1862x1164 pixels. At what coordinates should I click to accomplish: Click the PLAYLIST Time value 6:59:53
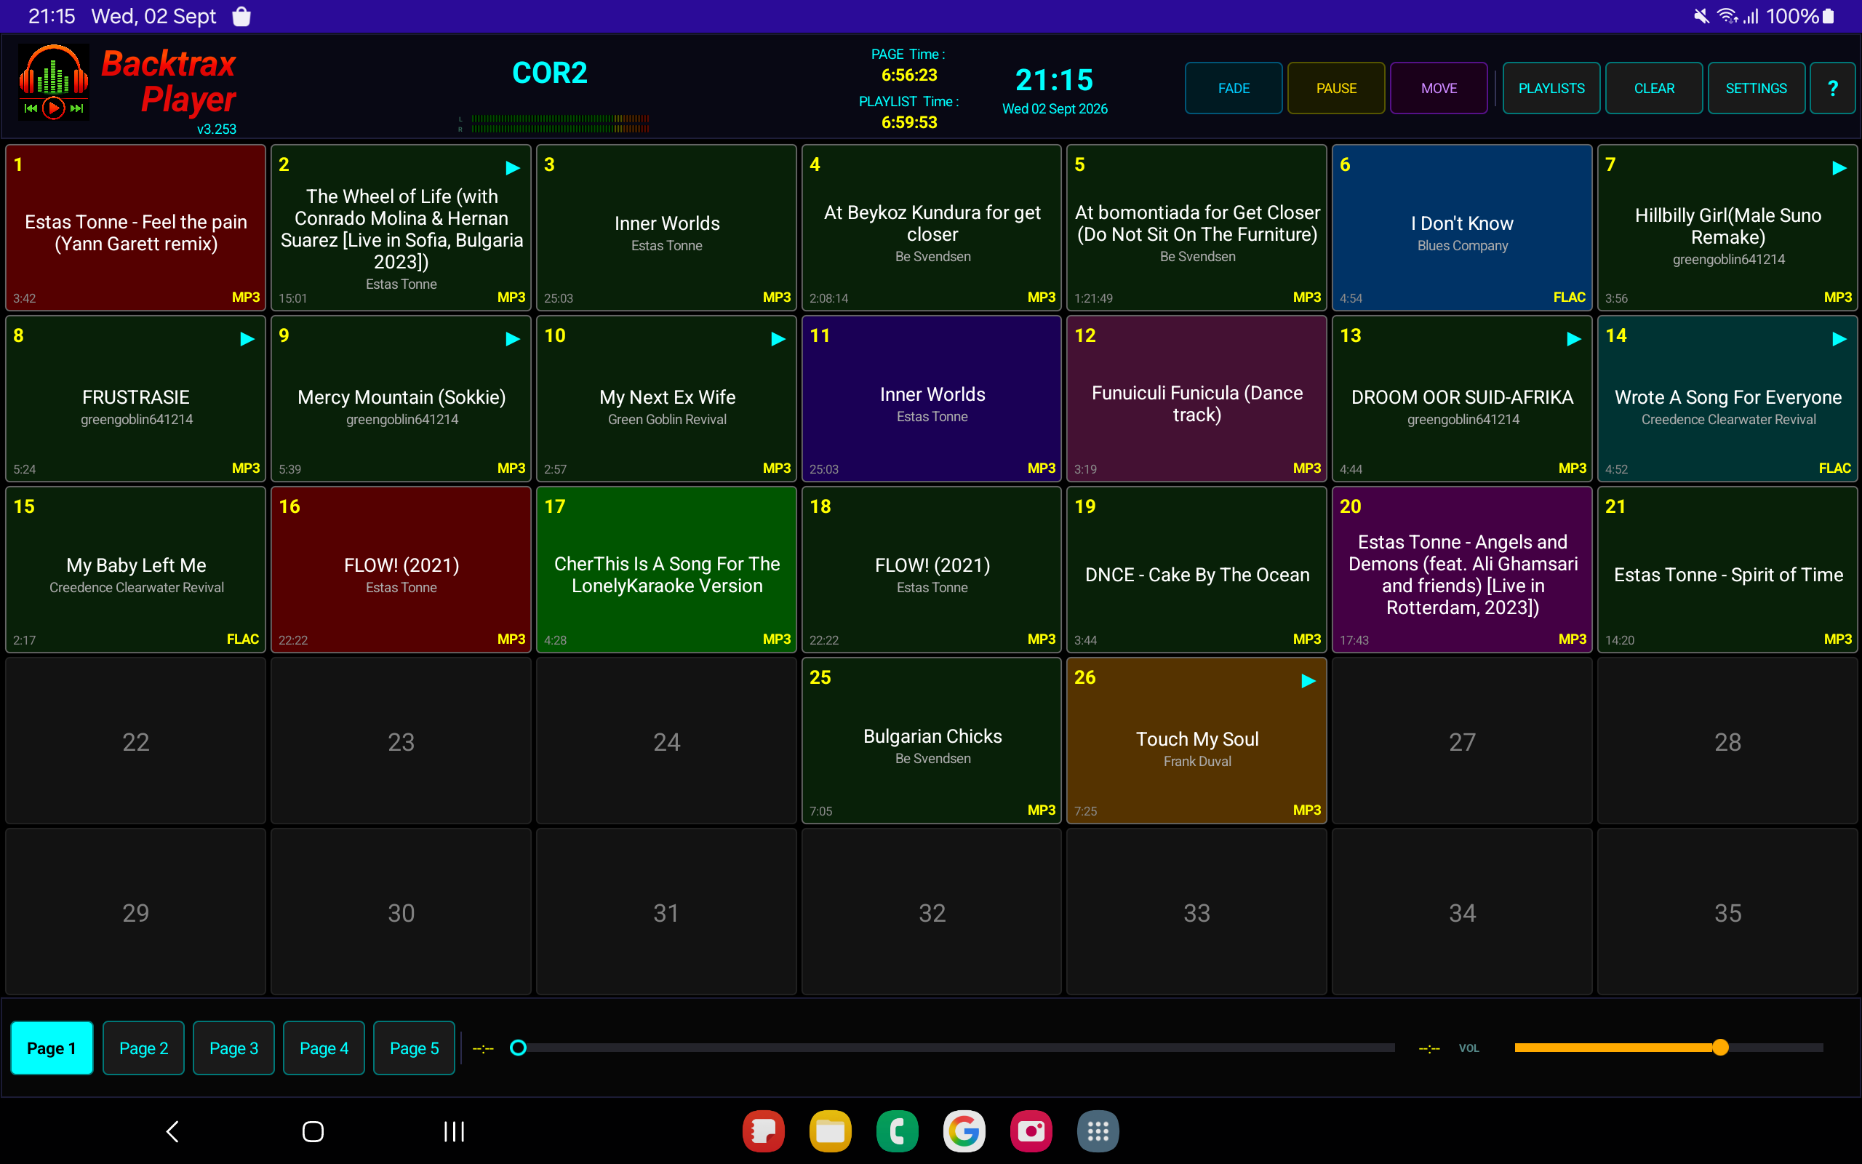click(908, 122)
